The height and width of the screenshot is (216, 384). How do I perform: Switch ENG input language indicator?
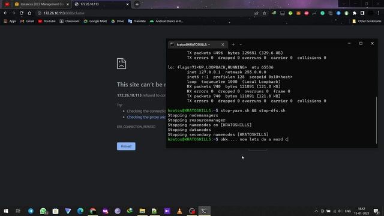[348, 211]
